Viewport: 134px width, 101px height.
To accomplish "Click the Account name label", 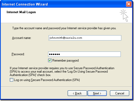I will tap(22, 38).
